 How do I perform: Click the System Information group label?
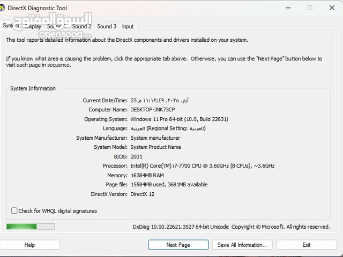point(33,88)
